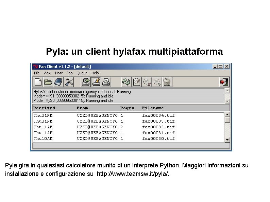Select the fax00034.tif entry
This screenshot has height=202, width=270.
(129, 115)
